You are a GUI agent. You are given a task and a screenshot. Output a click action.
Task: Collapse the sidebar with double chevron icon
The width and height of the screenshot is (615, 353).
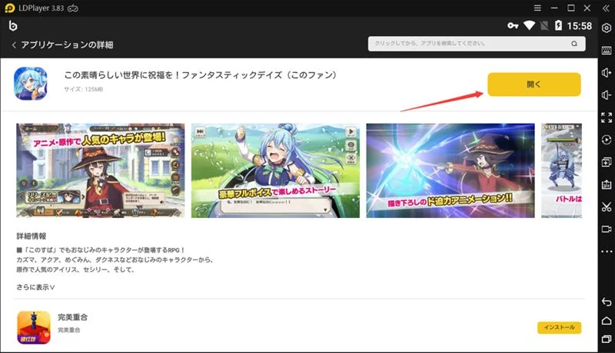point(606,8)
